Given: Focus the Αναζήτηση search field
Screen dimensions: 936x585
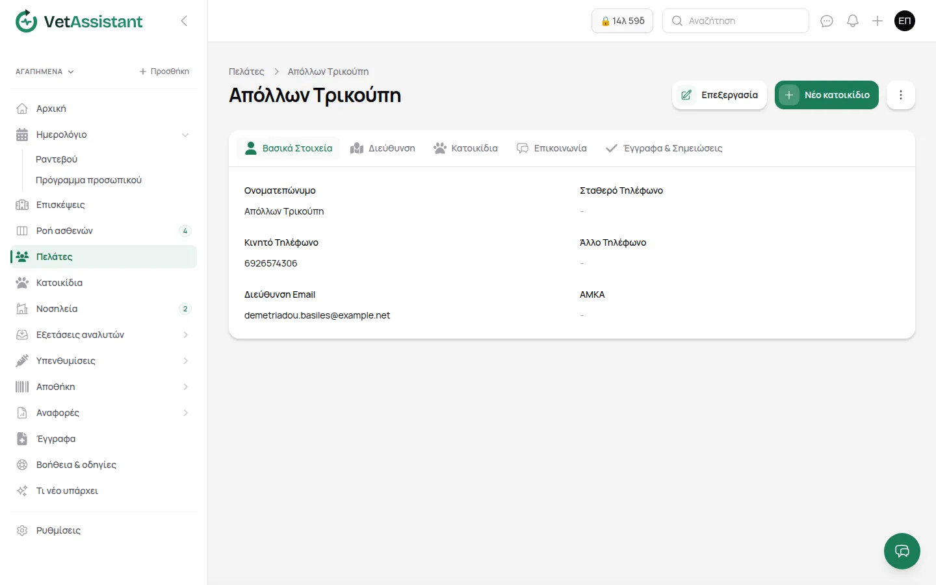Looking at the screenshot, I should [x=736, y=21].
